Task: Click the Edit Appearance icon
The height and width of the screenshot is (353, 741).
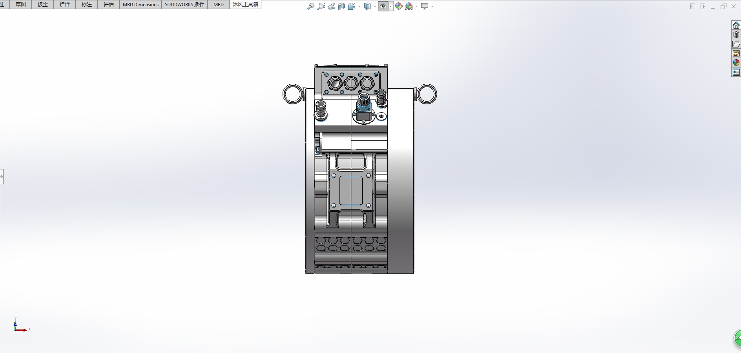Action: click(399, 6)
